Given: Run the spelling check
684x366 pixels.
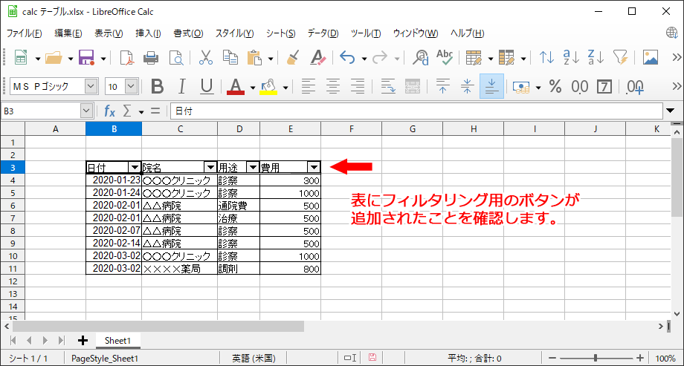Looking at the screenshot, I should [x=445, y=57].
